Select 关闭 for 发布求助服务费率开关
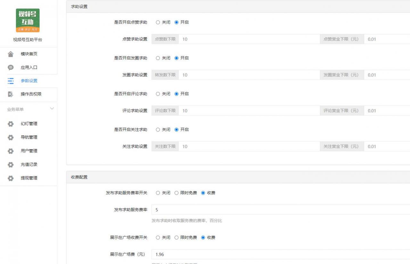This screenshot has height=264, width=410. tap(158, 193)
